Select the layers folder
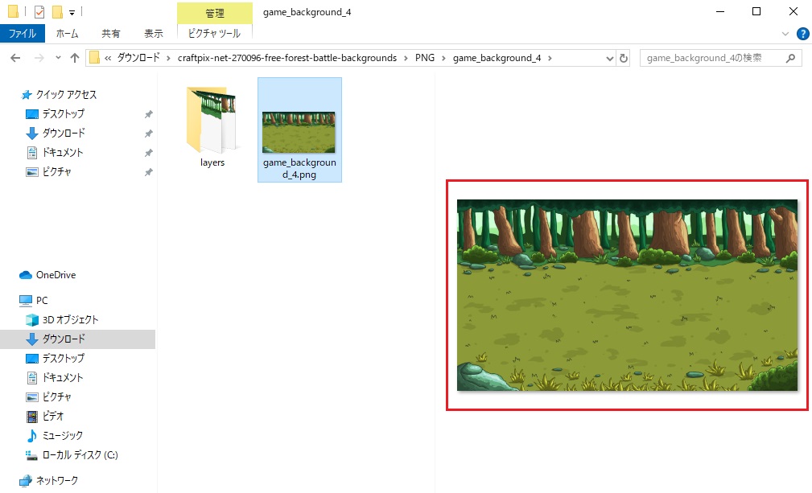This screenshot has height=493, width=812. point(212,127)
